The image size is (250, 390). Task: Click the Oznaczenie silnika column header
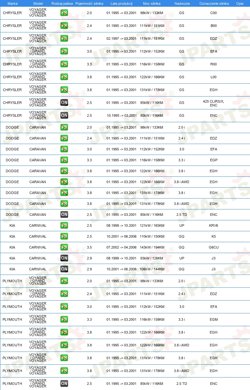click(214, 4)
